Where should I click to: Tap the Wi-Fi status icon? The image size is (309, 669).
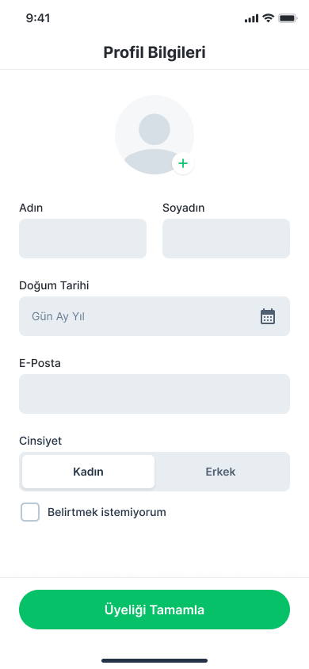(x=268, y=18)
